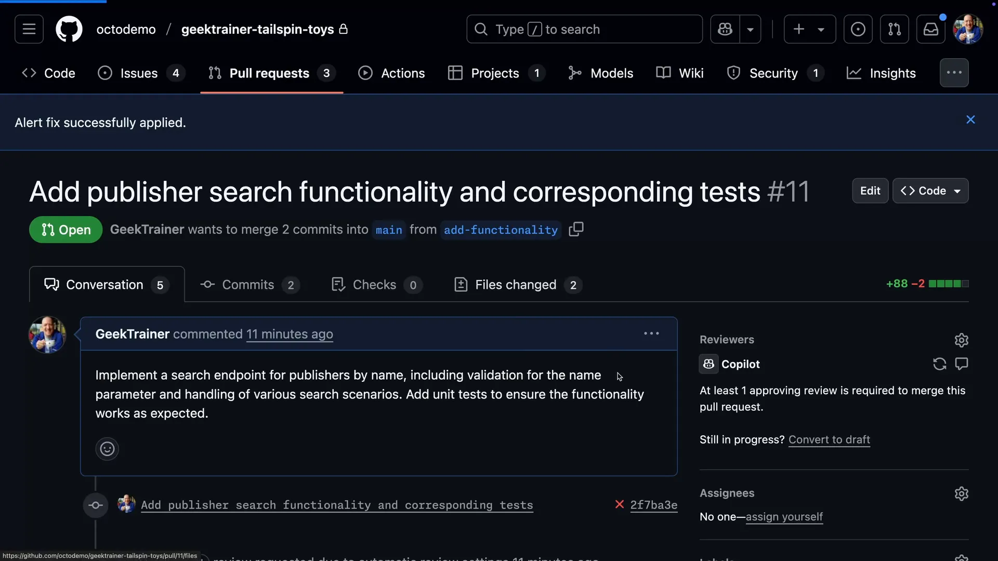Open geektrainer-tailspin-toys repository link
Screen dimensions: 998x561
(x=257, y=29)
